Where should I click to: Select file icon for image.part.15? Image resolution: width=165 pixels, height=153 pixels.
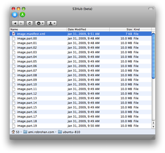click(x=14, y=107)
